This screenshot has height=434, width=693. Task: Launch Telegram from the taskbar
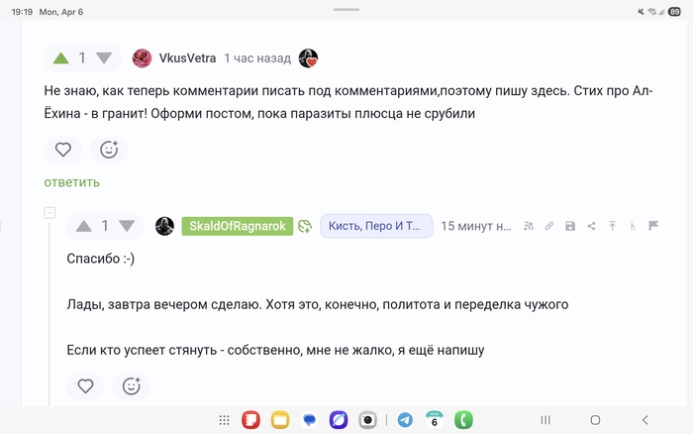click(405, 420)
